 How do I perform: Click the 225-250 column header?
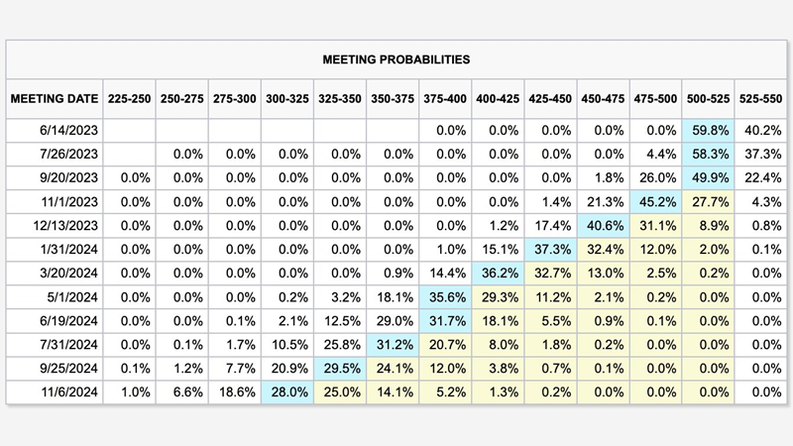[129, 99]
